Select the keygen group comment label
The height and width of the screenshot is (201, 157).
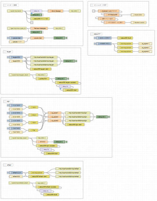click(8, 52)
